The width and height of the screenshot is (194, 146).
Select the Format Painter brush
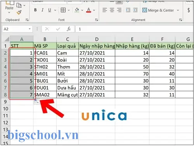point(19,12)
